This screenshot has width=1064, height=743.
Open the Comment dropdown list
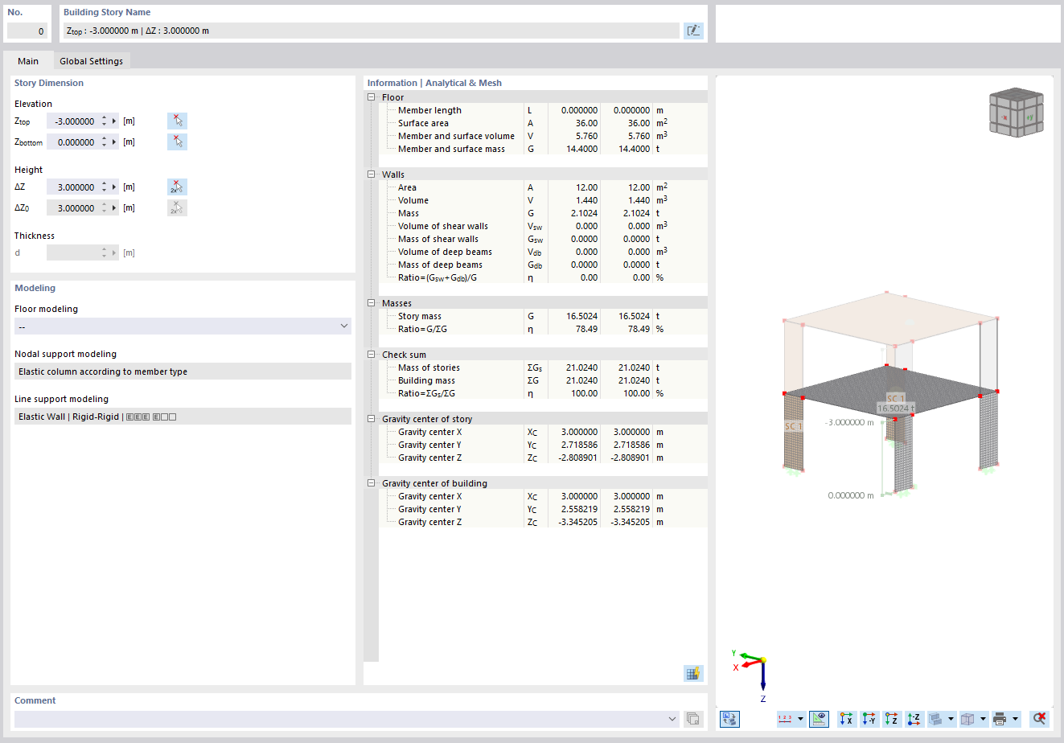coord(672,719)
